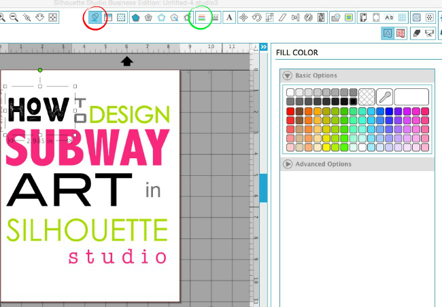This screenshot has width=442, height=307.
Task: Select the Zoom Selection magnifier tool
Action: pos(27,18)
